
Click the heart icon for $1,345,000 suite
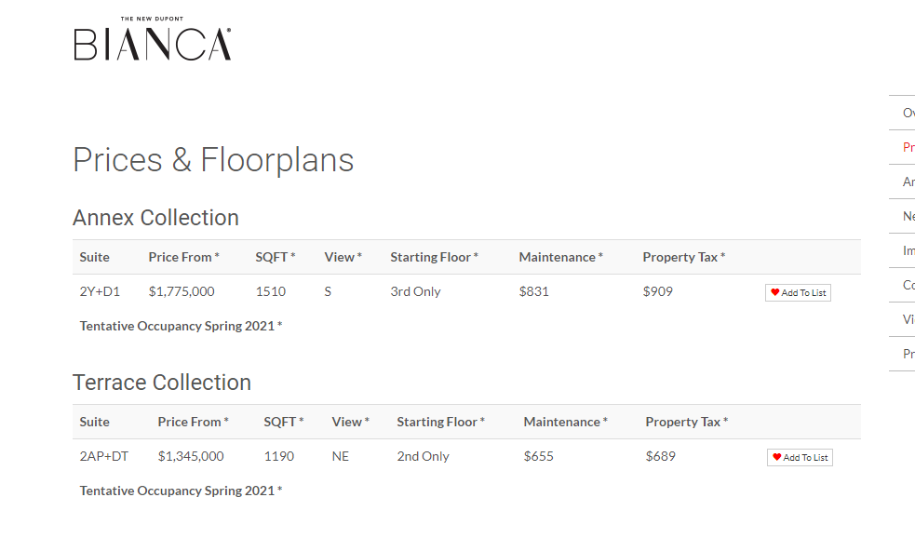click(776, 457)
